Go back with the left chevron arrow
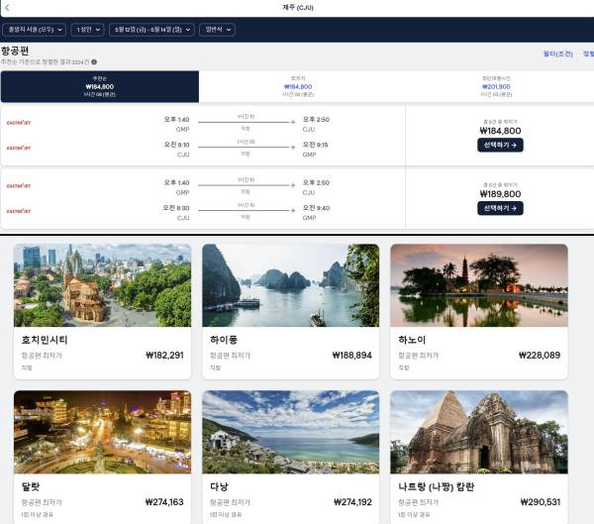The image size is (594, 524). click(7, 7)
